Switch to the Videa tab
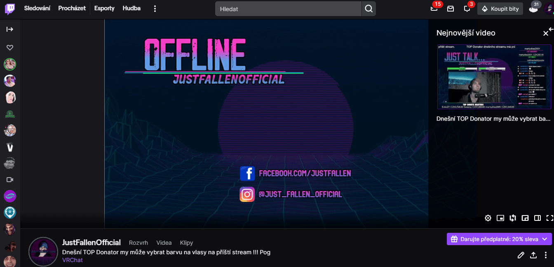This screenshot has width=554, height=267. click(164, 243)
